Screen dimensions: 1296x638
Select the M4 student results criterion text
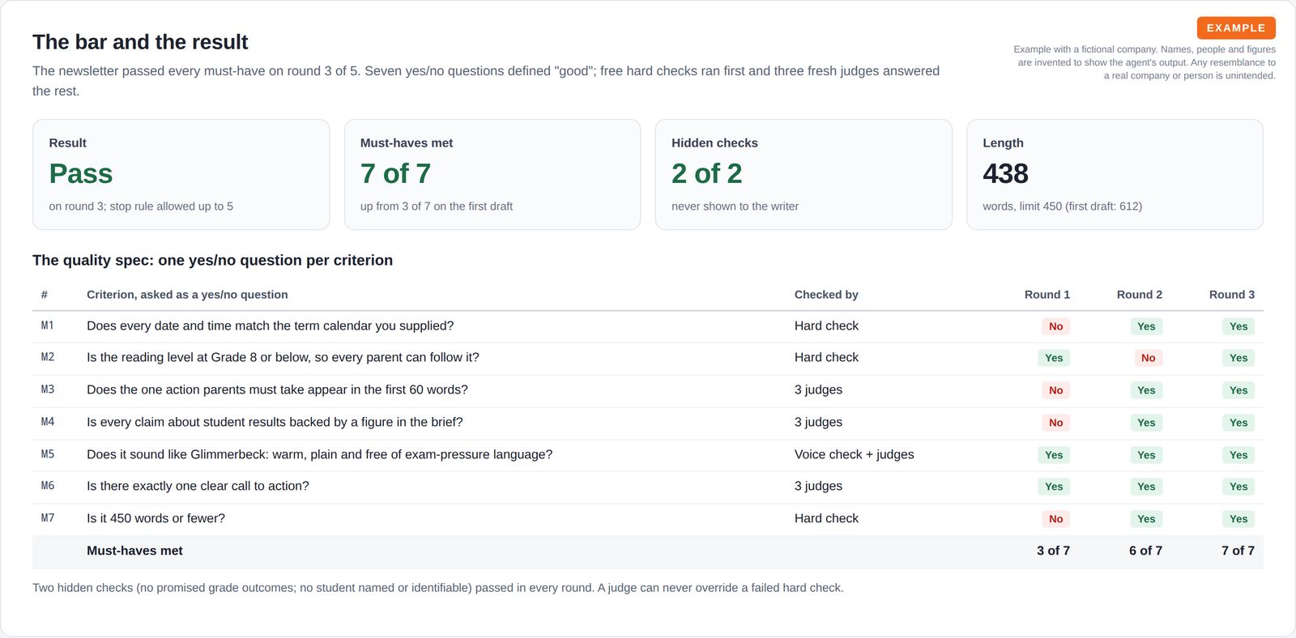point(275,422)
